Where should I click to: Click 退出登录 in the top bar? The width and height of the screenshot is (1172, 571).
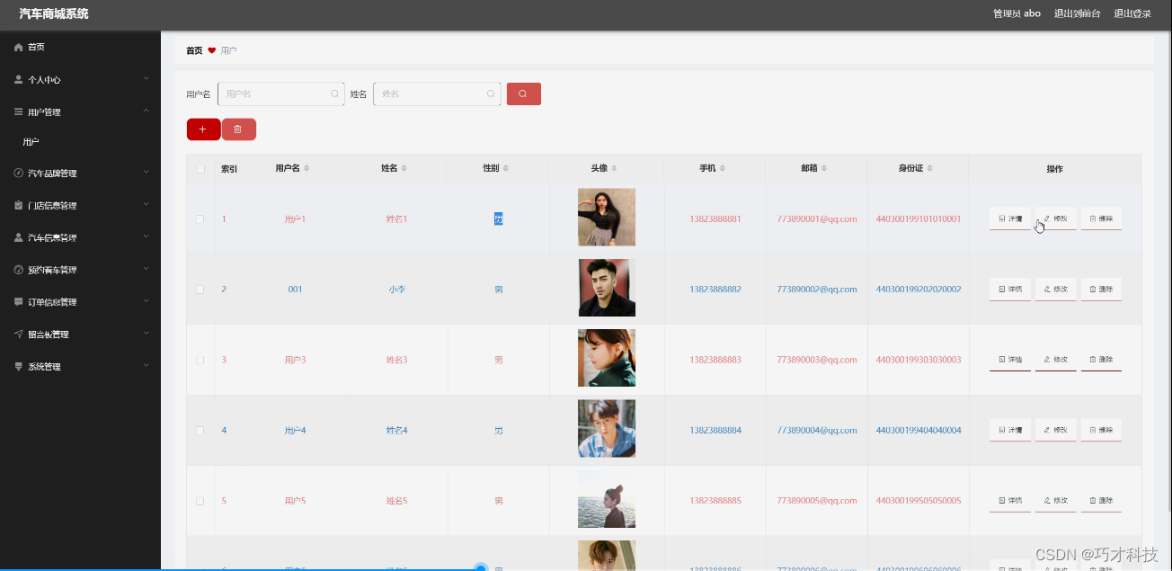click(x=1132, y=13)
